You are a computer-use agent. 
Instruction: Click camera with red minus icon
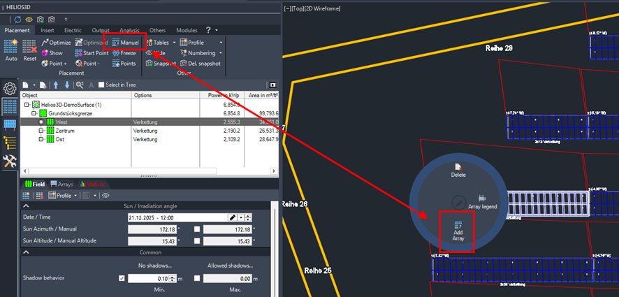[52, 19]
